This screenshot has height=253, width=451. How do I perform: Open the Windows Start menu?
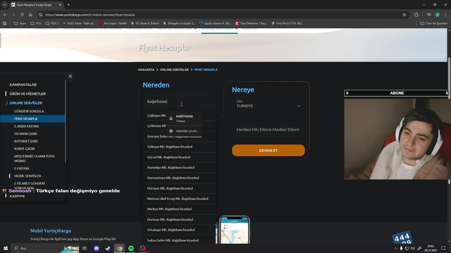[x=6, y=248]
